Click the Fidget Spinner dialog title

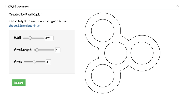tap(17, 6)
